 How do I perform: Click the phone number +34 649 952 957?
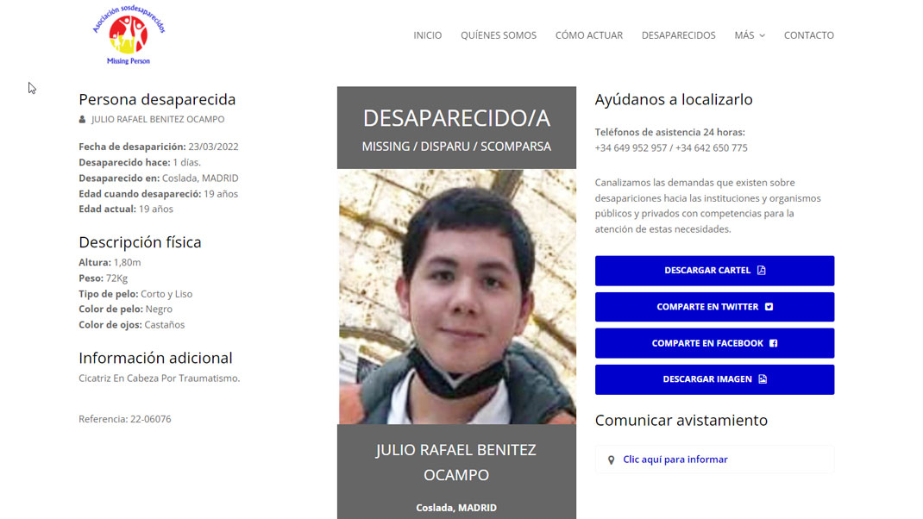631,147
